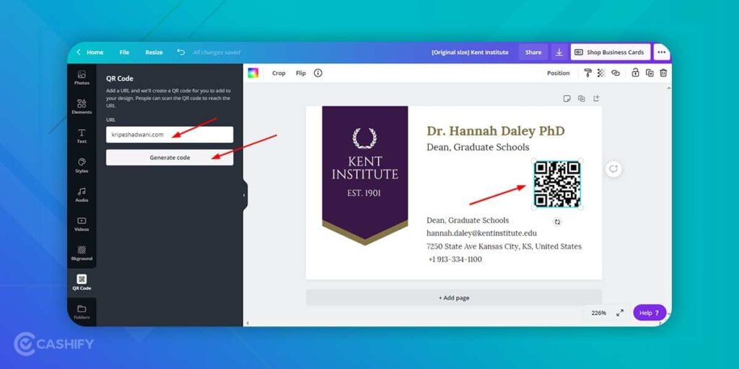Open the Videos sidebar panel
Viewport: 739px width, 369px height.
click(82, 224)
